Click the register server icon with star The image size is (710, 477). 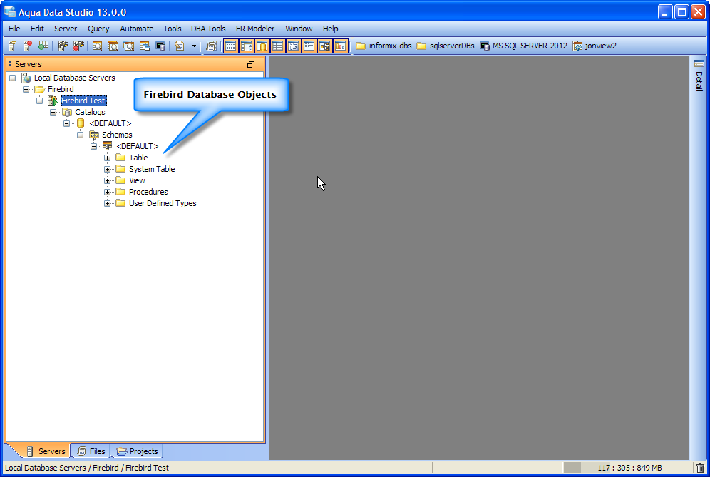(12, 46)
